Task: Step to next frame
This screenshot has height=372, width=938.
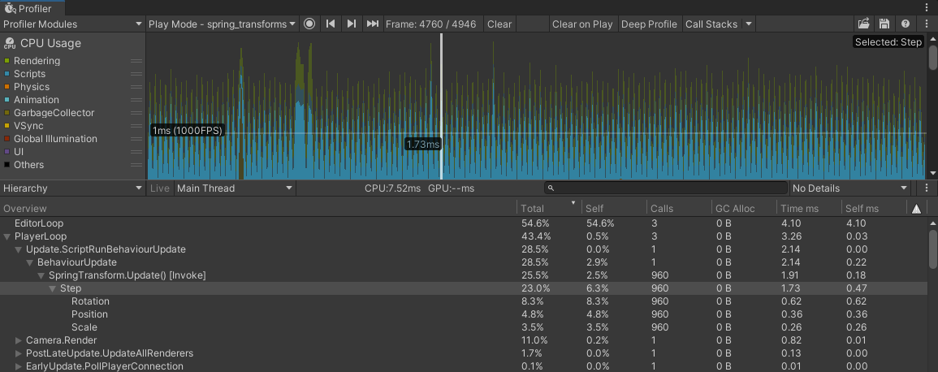Action: click(x=352, y=24)
